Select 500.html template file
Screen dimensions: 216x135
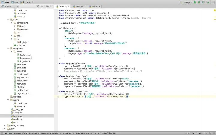20,68
